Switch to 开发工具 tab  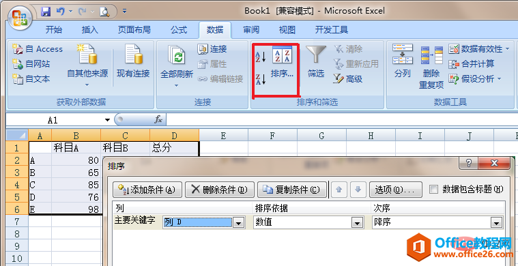pos(332,30)
